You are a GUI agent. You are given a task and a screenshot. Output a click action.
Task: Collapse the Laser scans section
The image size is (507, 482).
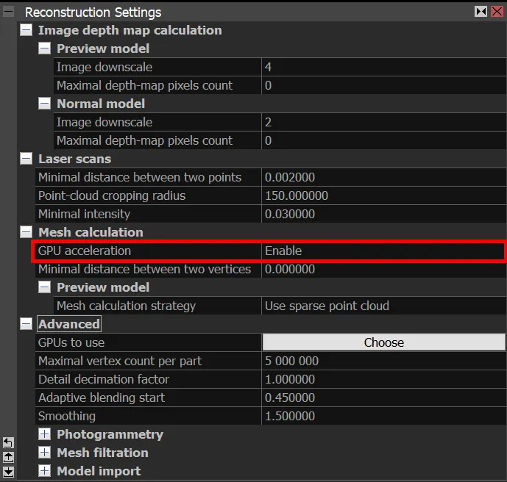tap(26, 159)
